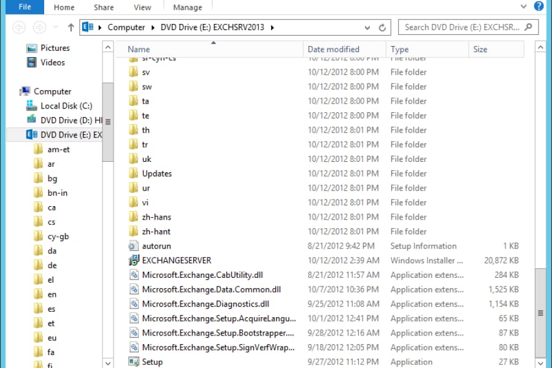Click the Forward navigation arrow

click(x=39, y=28)
